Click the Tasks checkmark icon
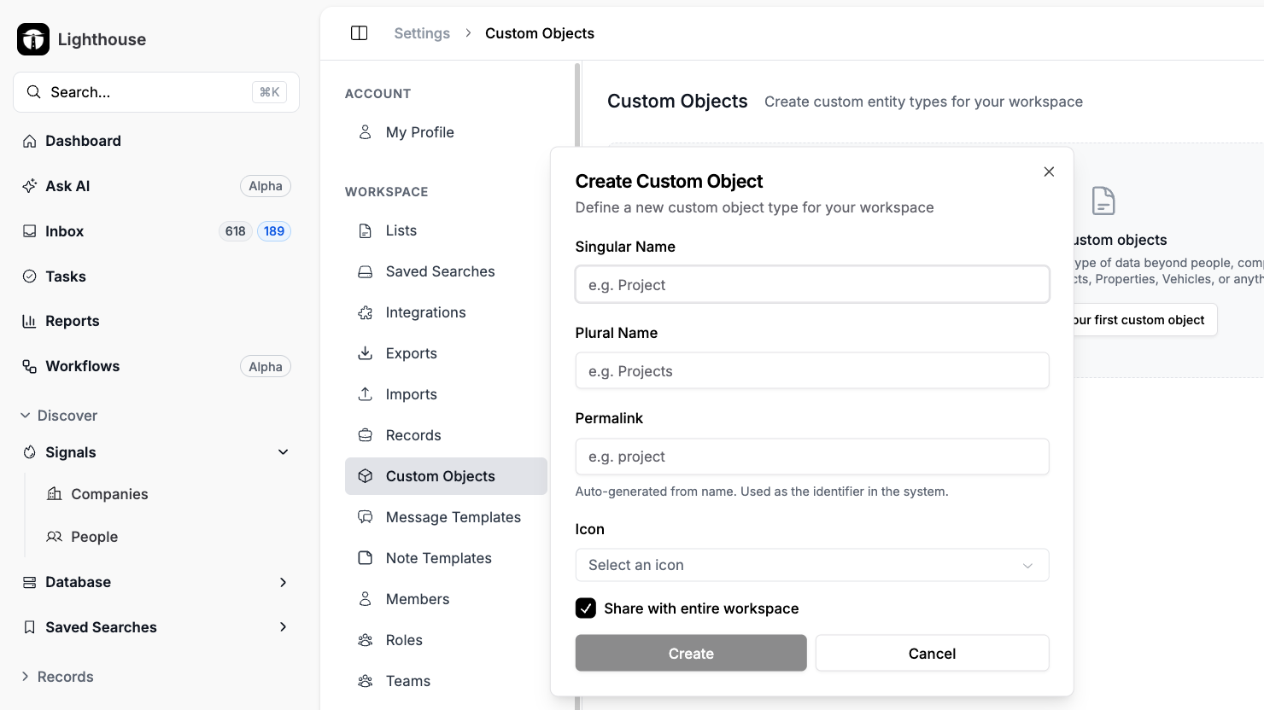The image size is (1264, 710). pos(30,276)
